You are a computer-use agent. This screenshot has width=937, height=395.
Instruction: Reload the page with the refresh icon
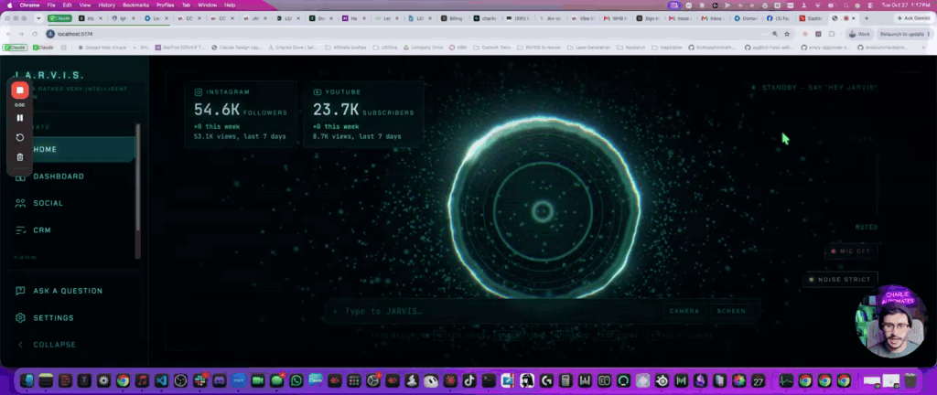pyautogui.click(x=35, y=34)
